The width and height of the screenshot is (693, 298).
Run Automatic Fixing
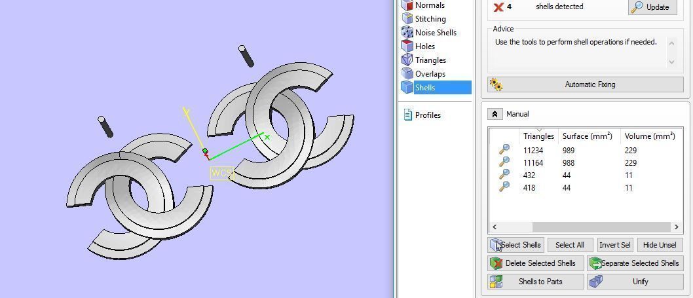586,84
